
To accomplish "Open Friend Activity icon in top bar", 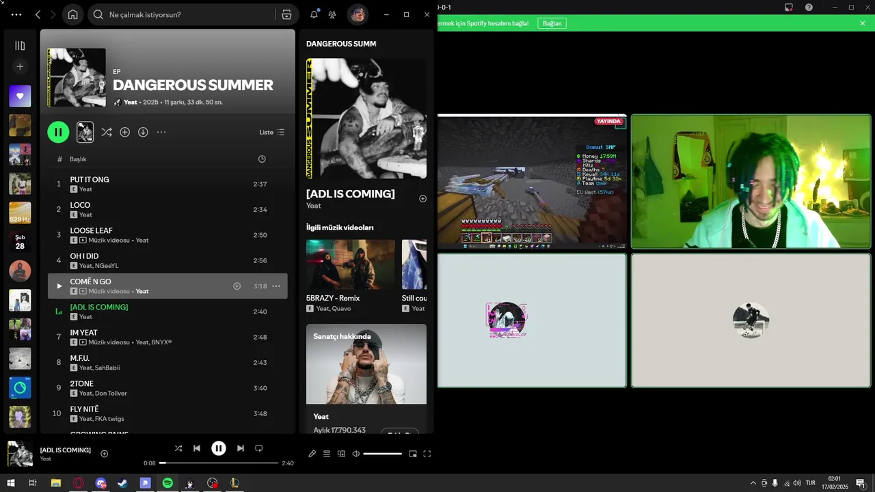I will tap(332, 14).
